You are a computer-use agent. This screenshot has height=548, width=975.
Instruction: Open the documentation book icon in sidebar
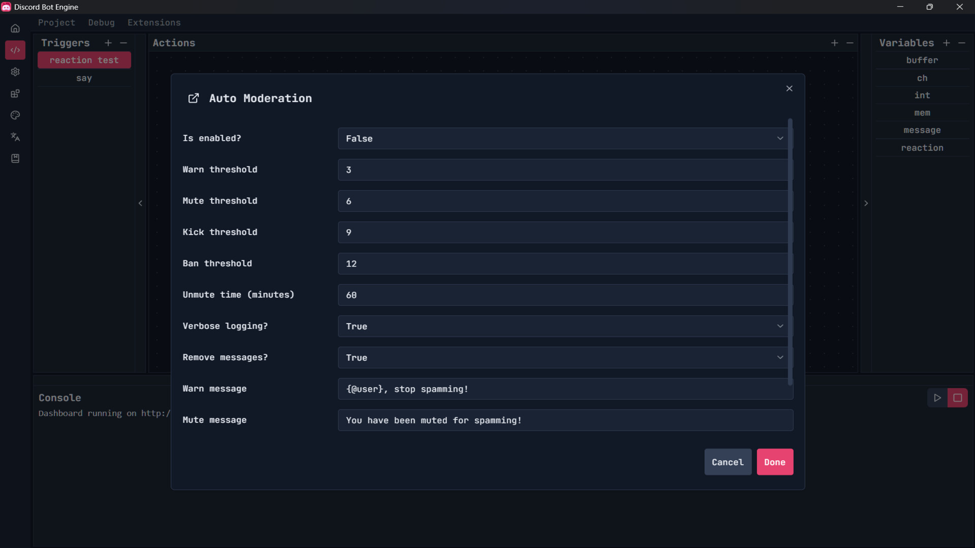pos(15,158)
